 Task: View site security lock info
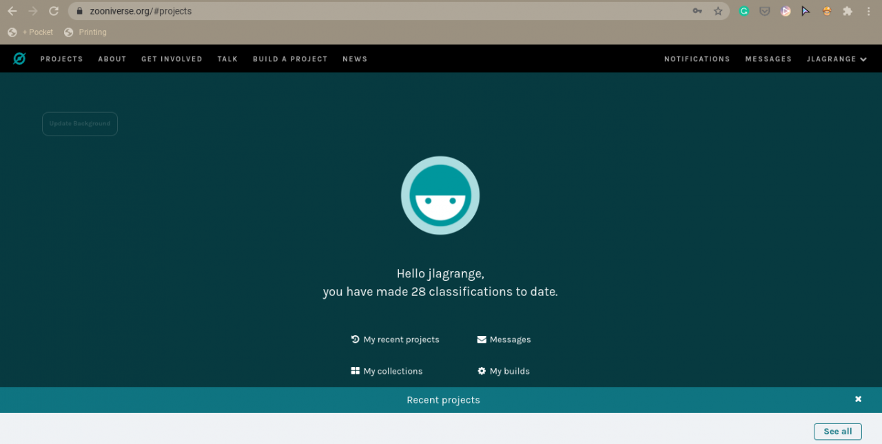[79, 11]
